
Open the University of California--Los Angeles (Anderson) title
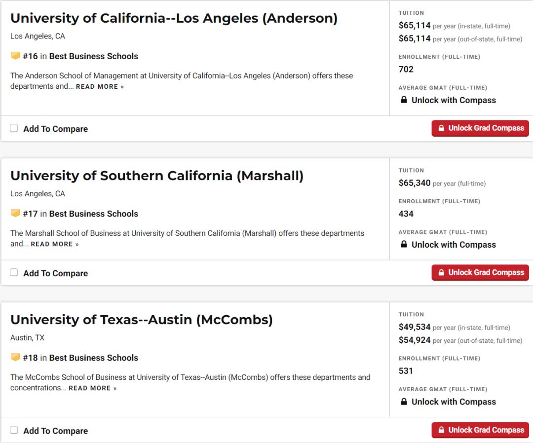(x=174, y=18)
